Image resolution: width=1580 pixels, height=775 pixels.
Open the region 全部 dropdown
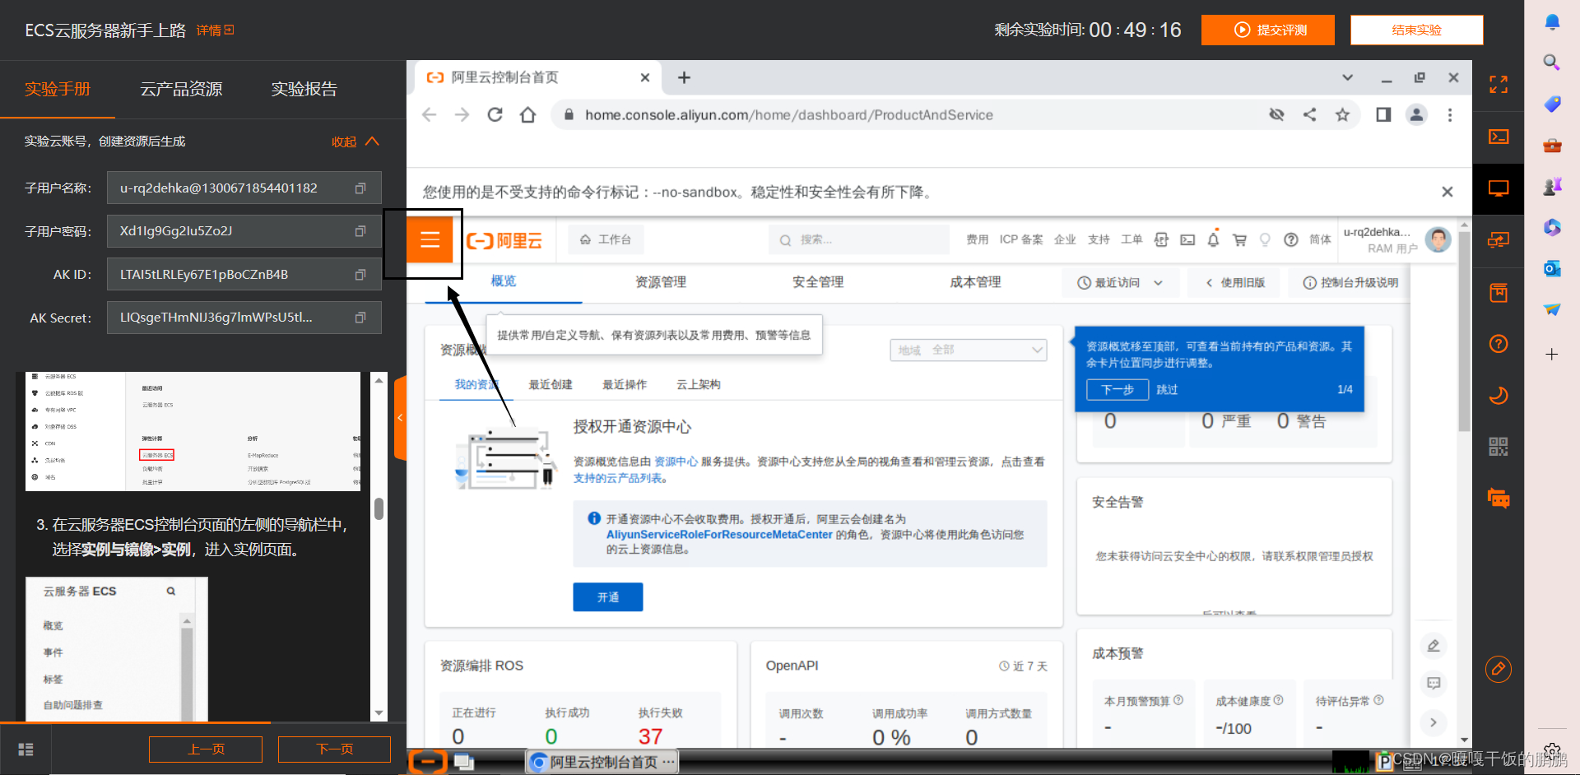[968, 350]
